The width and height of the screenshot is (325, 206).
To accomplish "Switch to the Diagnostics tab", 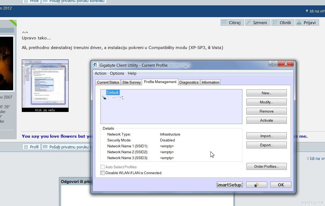I will tap(189, 82).
